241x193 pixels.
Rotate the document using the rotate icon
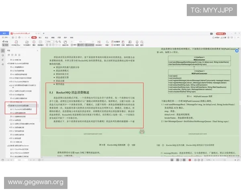pos(65,43)
